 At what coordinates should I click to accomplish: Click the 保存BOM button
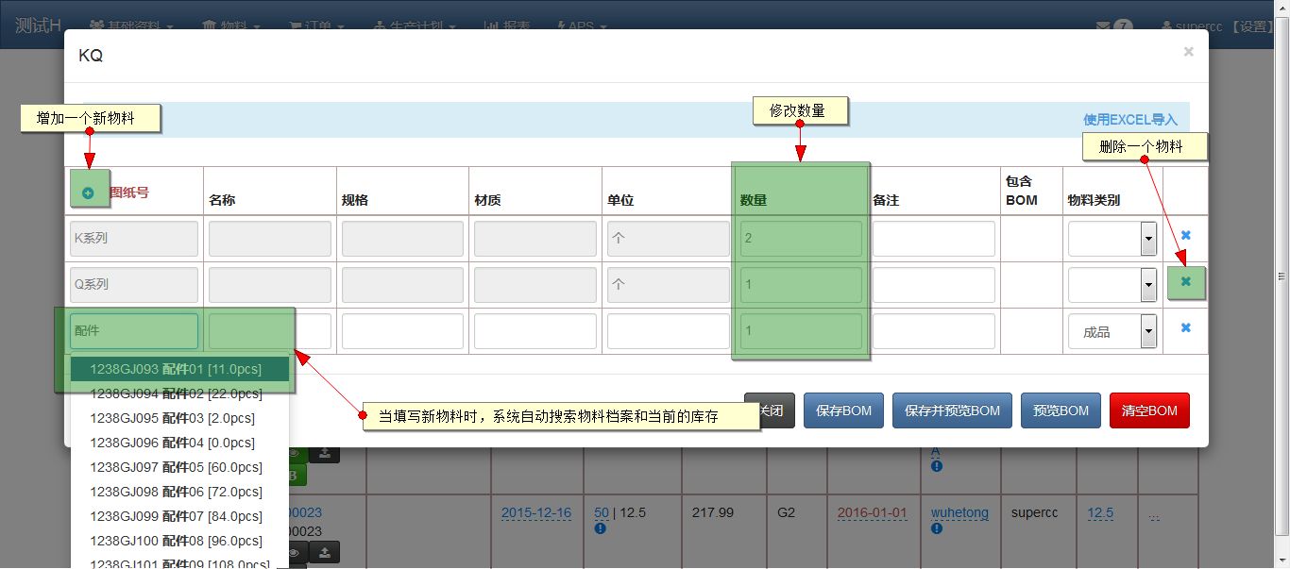point(843,410)
